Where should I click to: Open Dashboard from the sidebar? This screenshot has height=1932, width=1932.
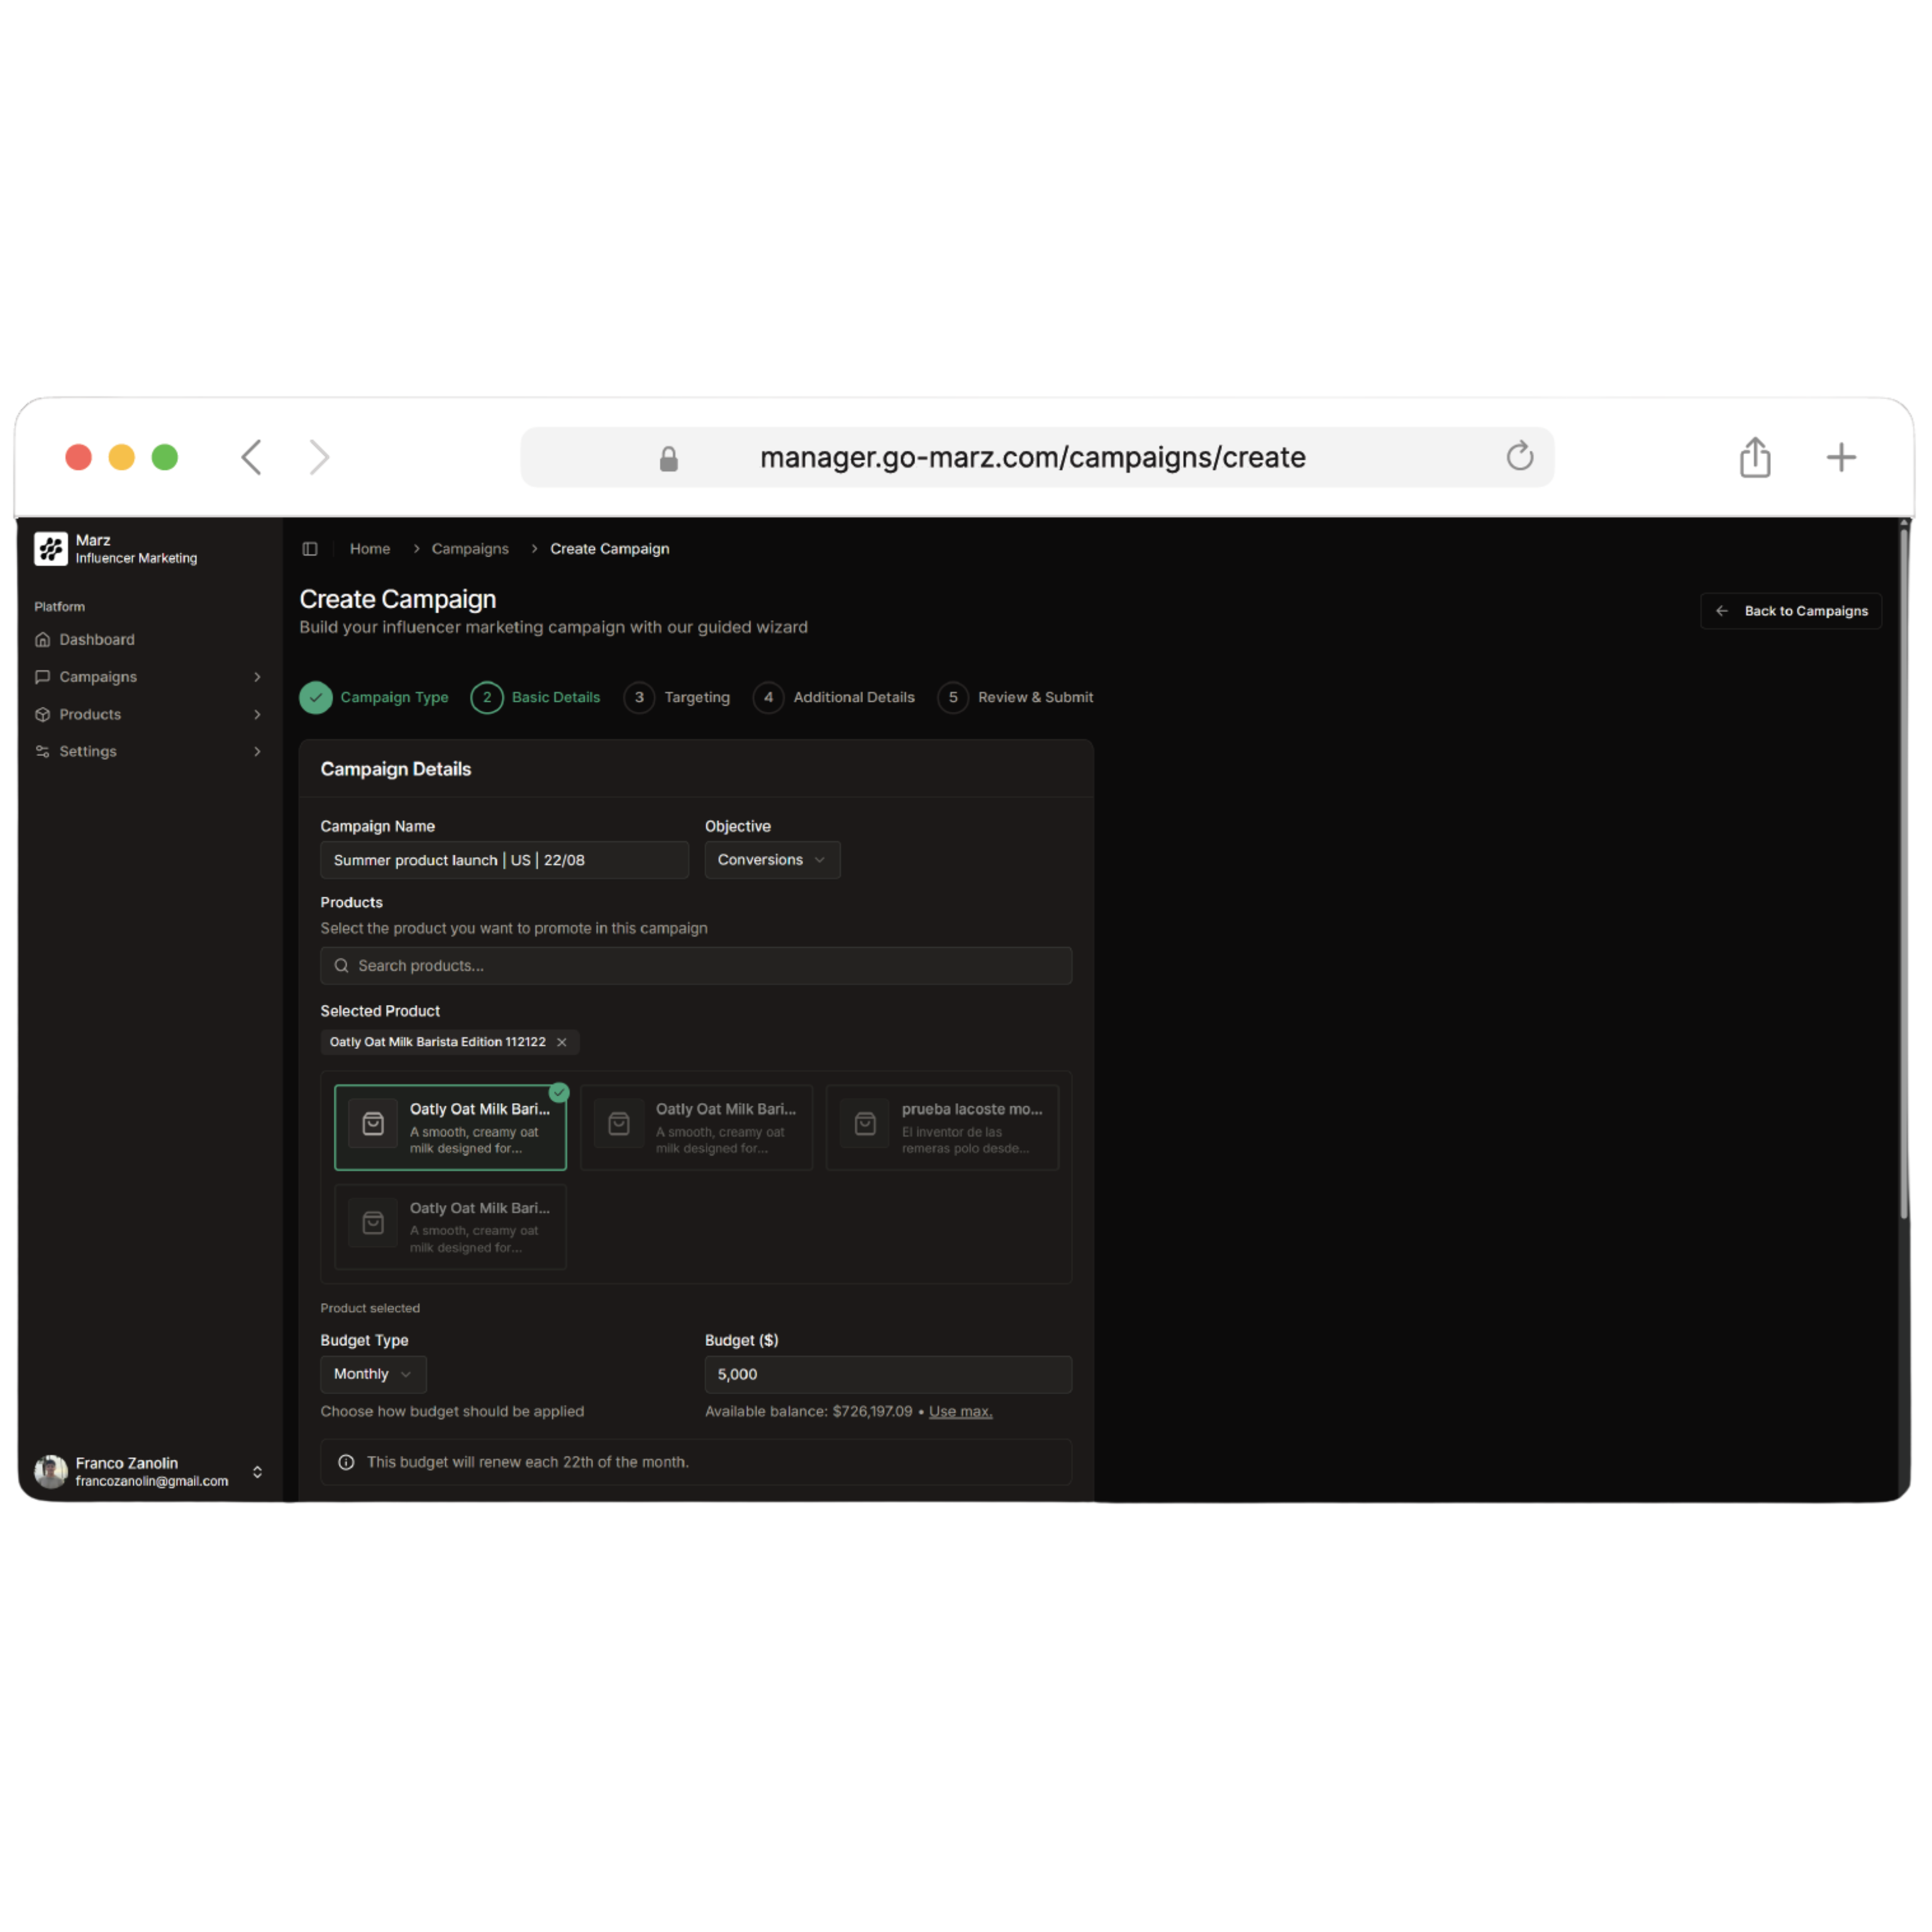(x=96, y=640)
